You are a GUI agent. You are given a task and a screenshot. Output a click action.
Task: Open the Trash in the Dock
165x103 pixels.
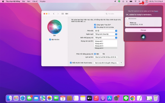156,98
